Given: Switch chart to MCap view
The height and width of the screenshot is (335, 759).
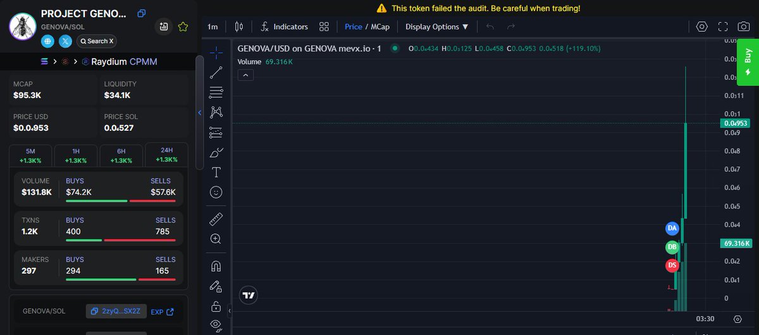Looking at the screenshot, I should click(379, 27).
